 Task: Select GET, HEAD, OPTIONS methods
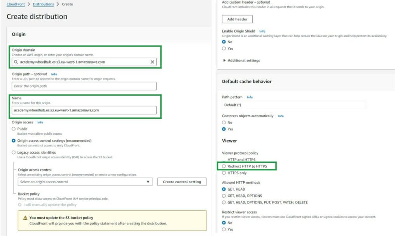[x=224, y=196]
